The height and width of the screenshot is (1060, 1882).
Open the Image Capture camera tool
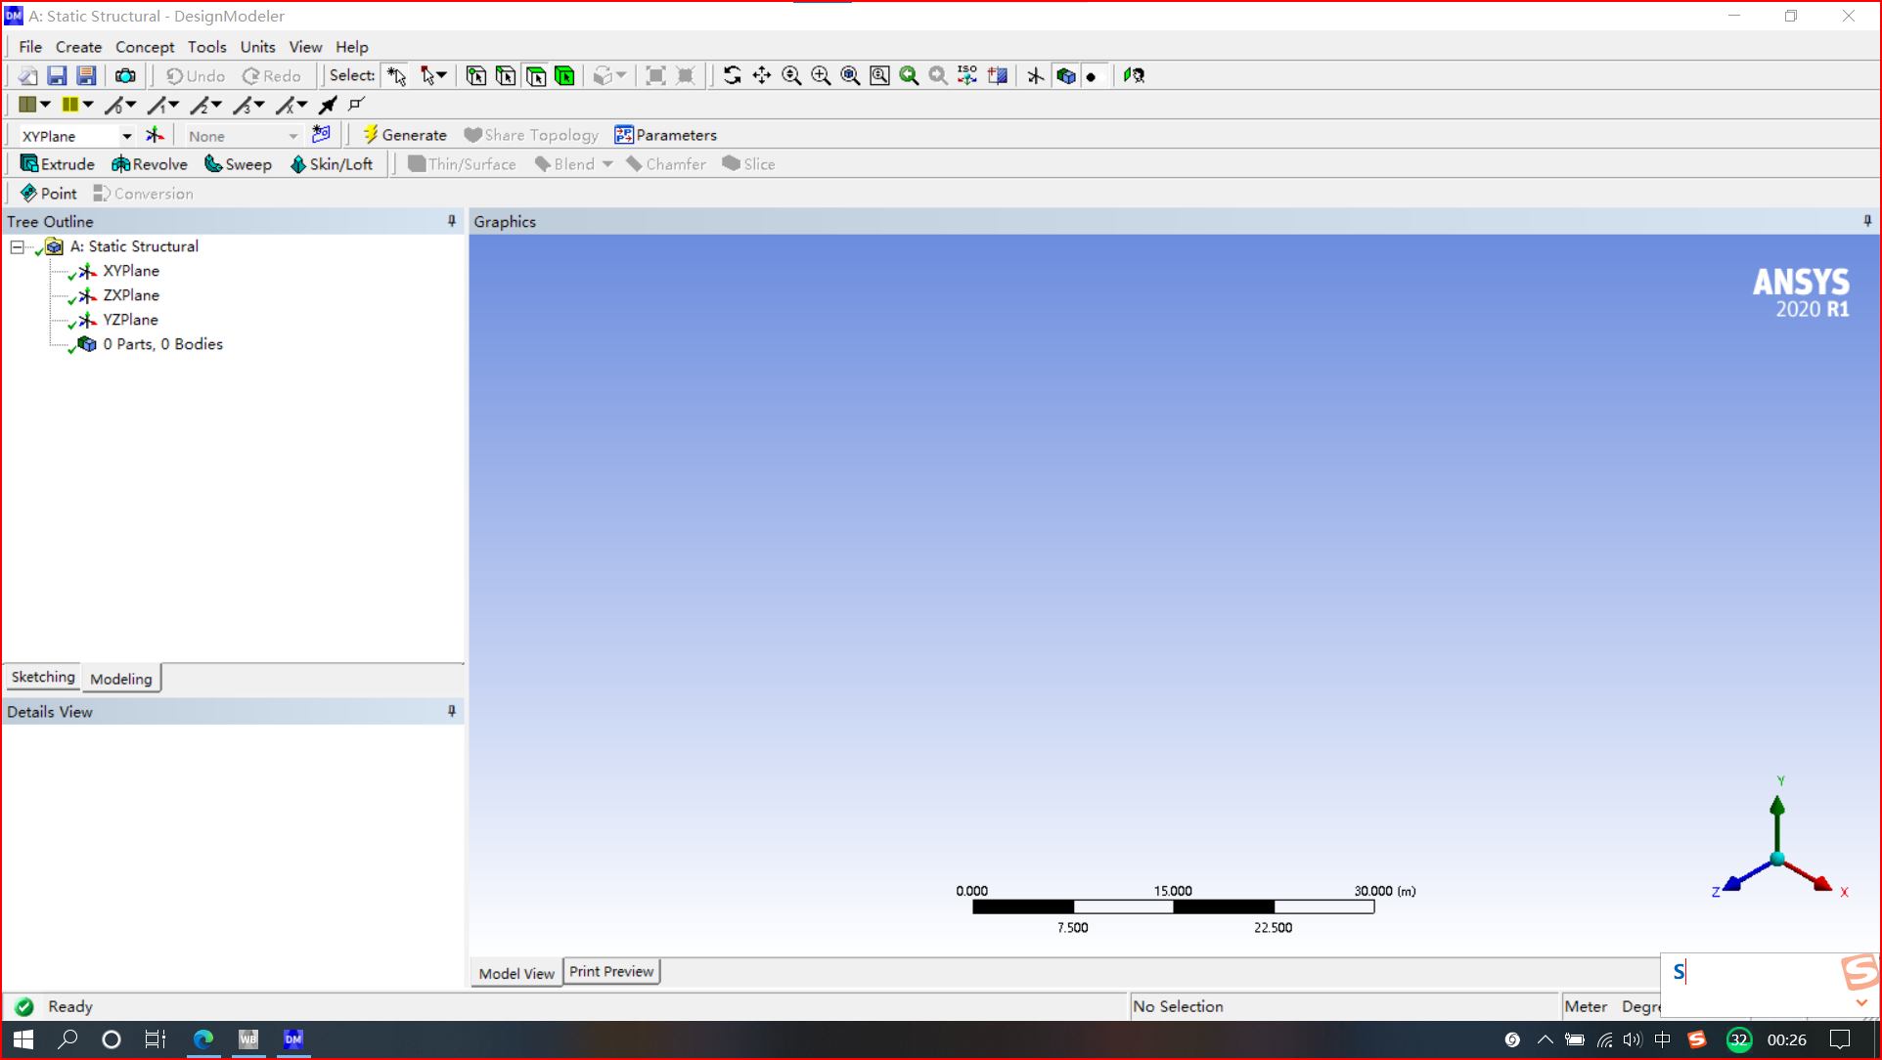[125, 75]
